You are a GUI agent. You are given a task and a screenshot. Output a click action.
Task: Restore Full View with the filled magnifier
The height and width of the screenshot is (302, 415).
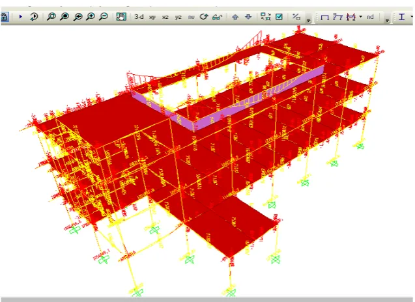point(64,17)
